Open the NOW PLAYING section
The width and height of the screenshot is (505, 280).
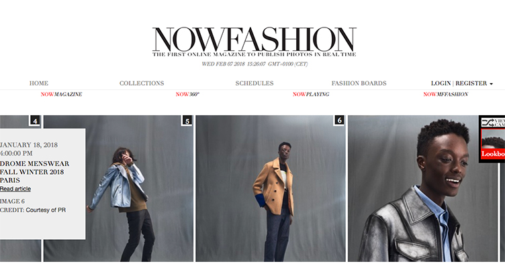point(311,94)
